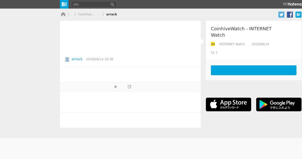Add a star with the star icon

click(x=116, y=87)
